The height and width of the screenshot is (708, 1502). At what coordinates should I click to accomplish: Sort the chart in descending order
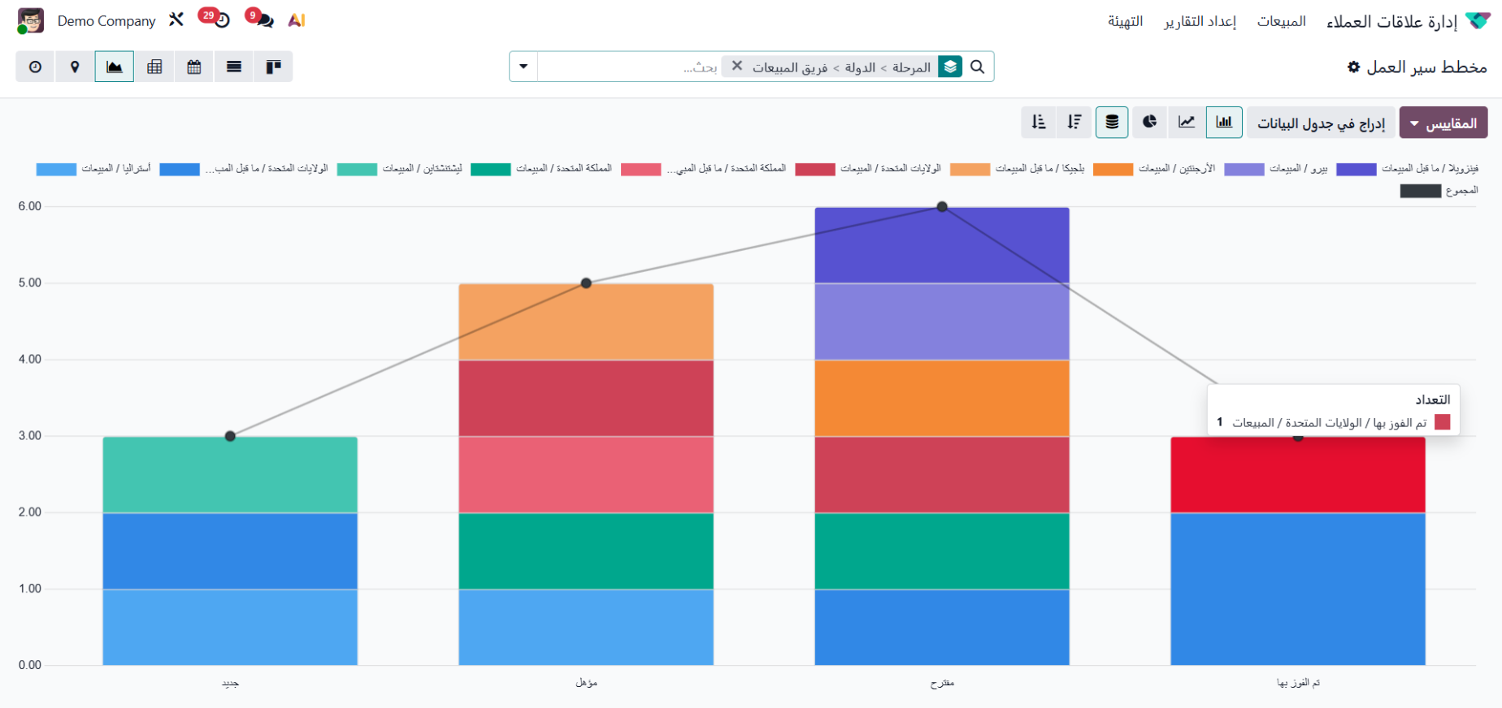[x=1074, y=122]
